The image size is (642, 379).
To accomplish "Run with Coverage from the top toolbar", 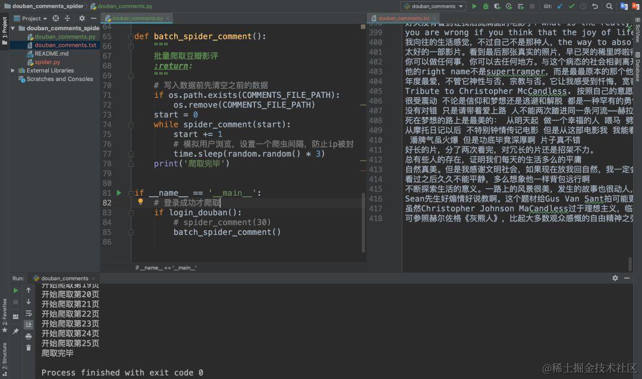I will (497, 6).
